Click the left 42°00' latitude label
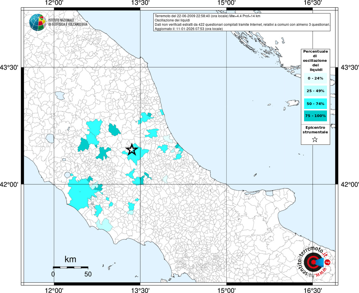Image resolution: width=359 pixels, height=293 pixels. (x=9, y=185)
